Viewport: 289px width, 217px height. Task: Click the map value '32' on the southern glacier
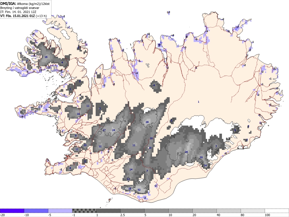[x=139, y=190]
